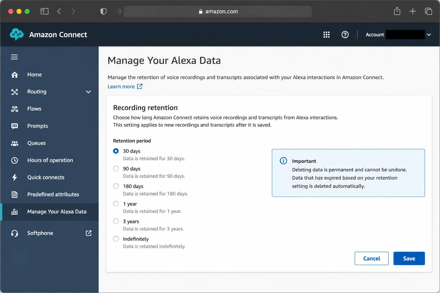Click "Data is retained for 3 years." text
This screenshot has height=293, width=440.
point(154,229)
